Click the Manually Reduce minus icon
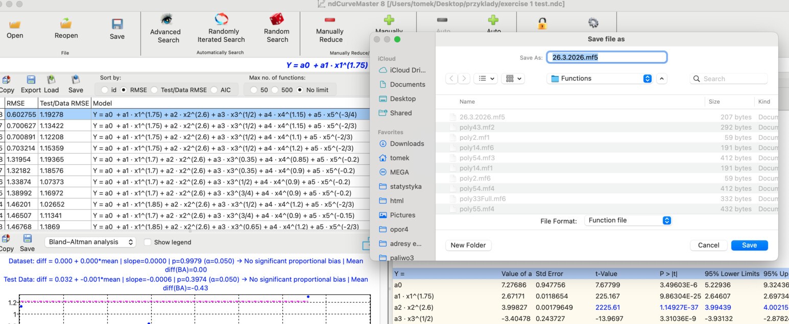The image size is (789, 324). (330, 20)
